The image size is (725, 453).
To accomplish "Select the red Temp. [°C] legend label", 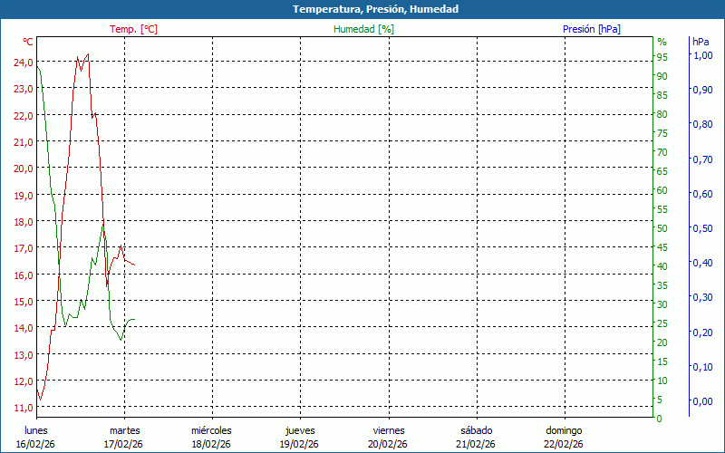I will pos(133,29).
